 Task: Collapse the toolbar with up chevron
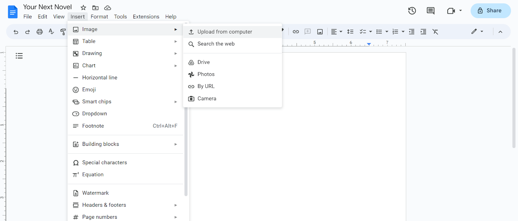tap(500, 32)
